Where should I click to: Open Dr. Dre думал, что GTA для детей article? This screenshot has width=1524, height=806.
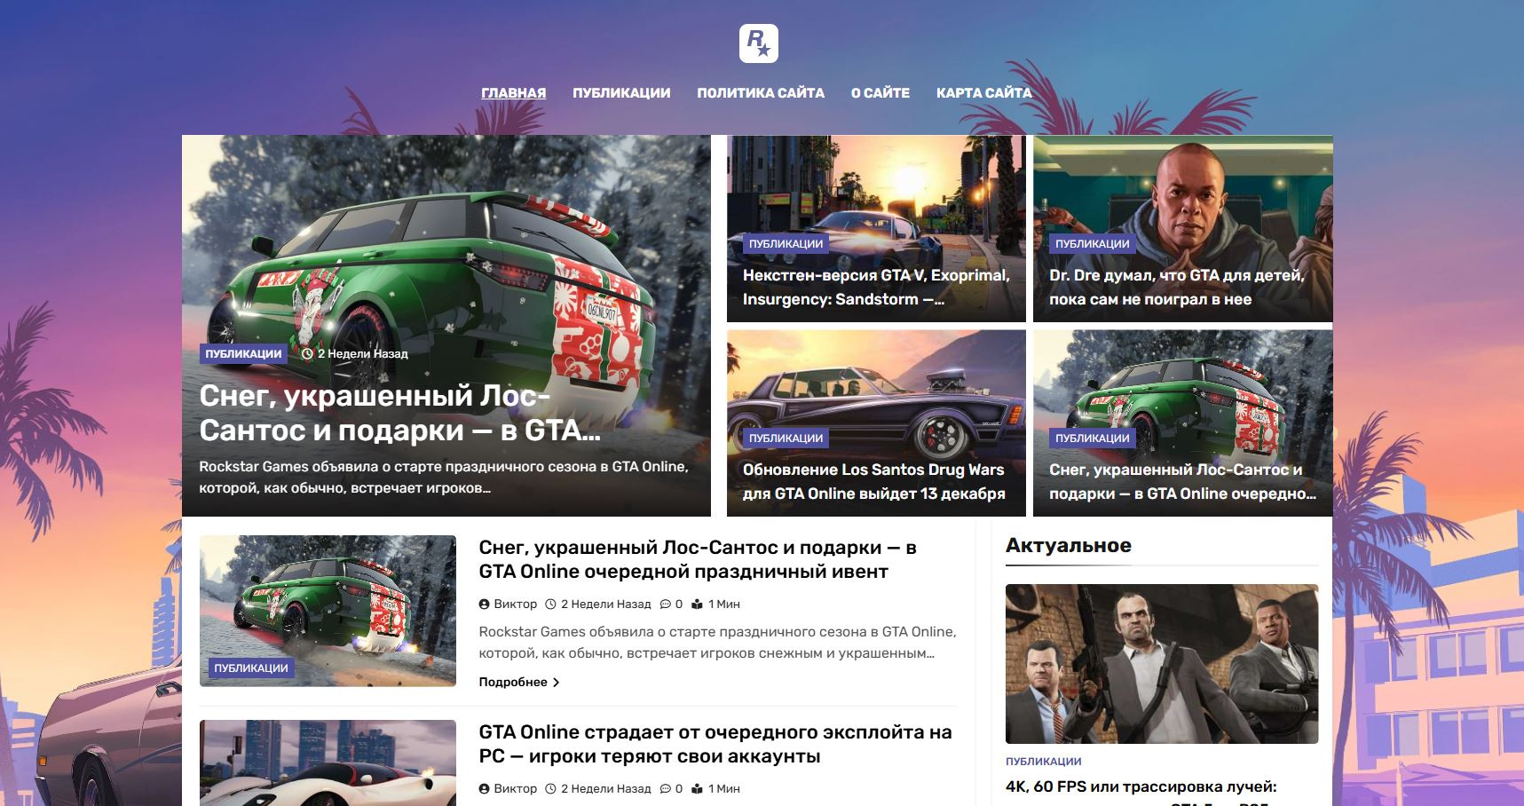click(1177, 287)
